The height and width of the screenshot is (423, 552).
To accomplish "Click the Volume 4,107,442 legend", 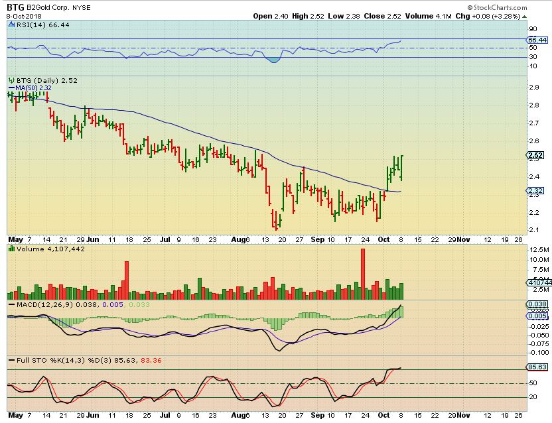I will click(x=50, y=249).
